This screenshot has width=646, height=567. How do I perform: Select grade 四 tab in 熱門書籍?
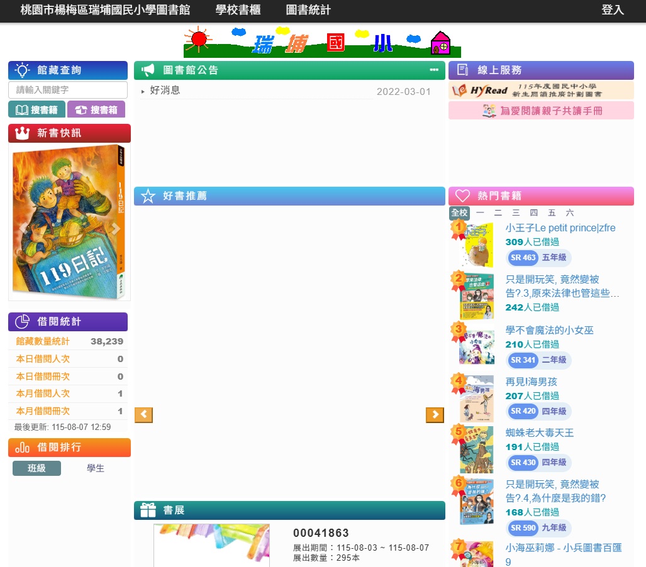tap(534, 213)
